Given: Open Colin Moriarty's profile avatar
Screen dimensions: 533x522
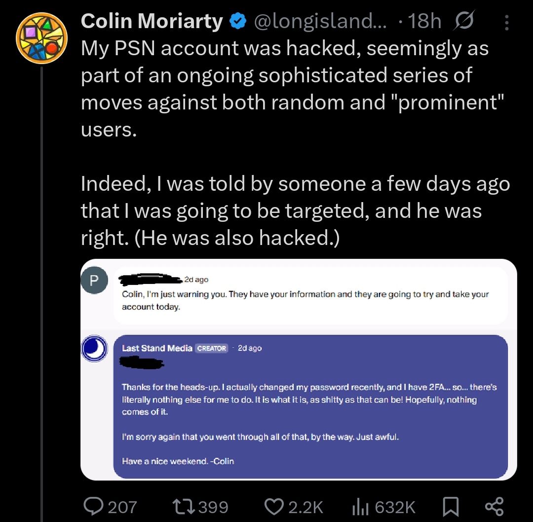Looking at the screenshot, I should click(x=41, y=38).
